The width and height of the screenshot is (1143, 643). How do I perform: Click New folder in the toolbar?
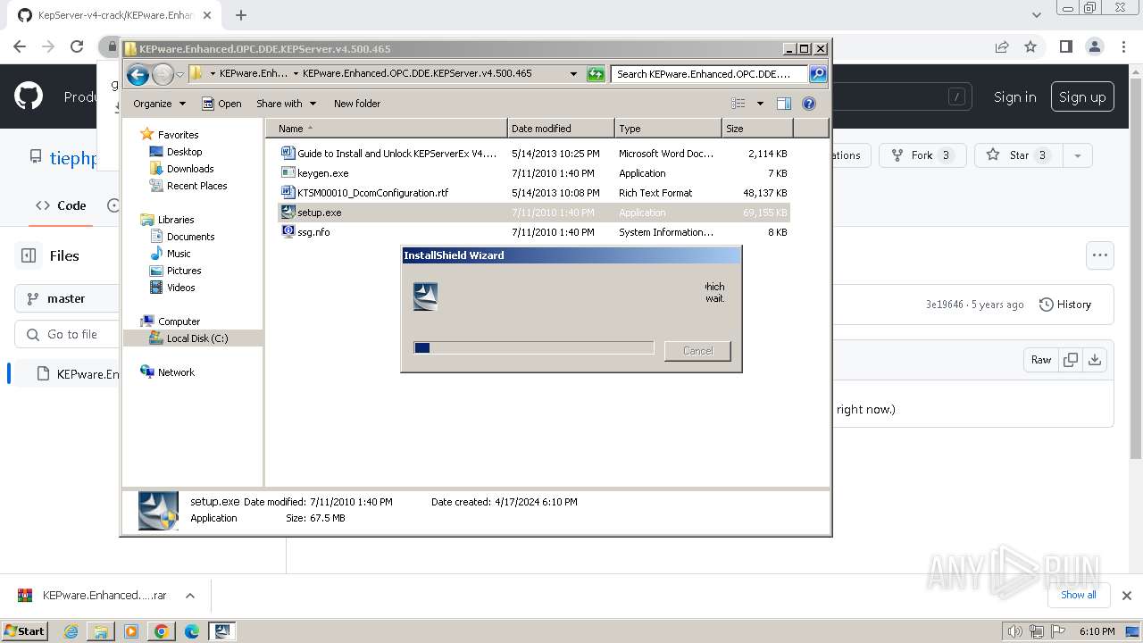[357, 104]
